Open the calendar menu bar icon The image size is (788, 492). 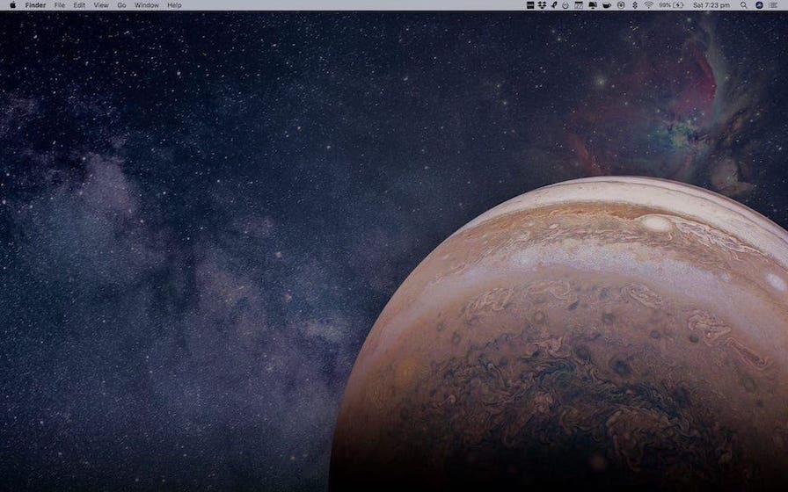579,5
